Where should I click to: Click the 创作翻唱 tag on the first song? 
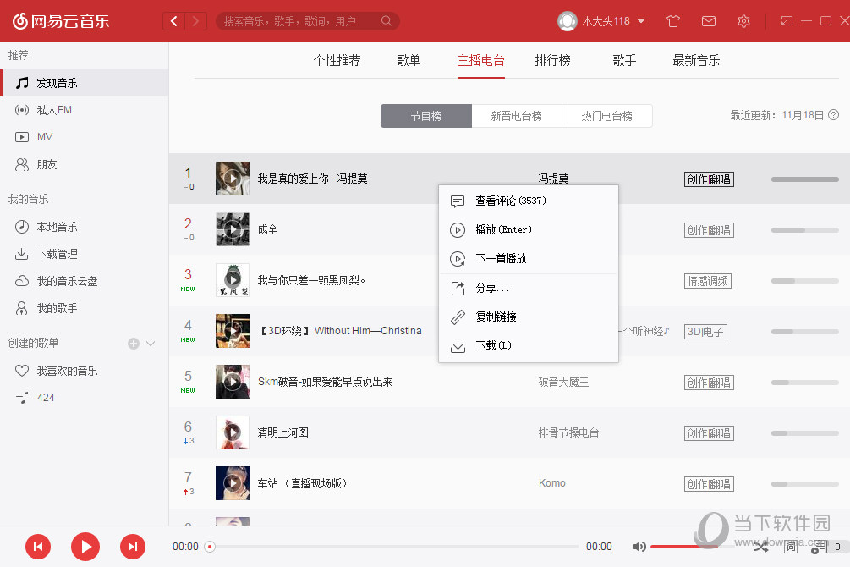(x=709, y=179)
